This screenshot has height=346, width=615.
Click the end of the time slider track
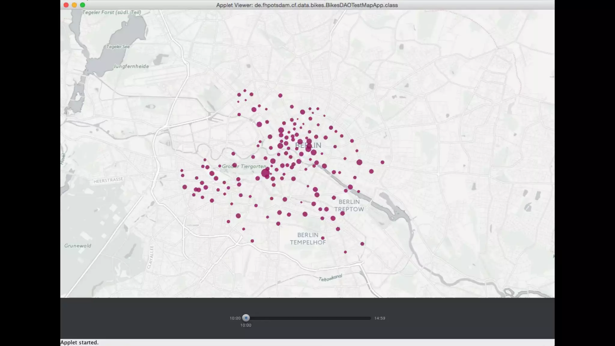tap(370, 318)
